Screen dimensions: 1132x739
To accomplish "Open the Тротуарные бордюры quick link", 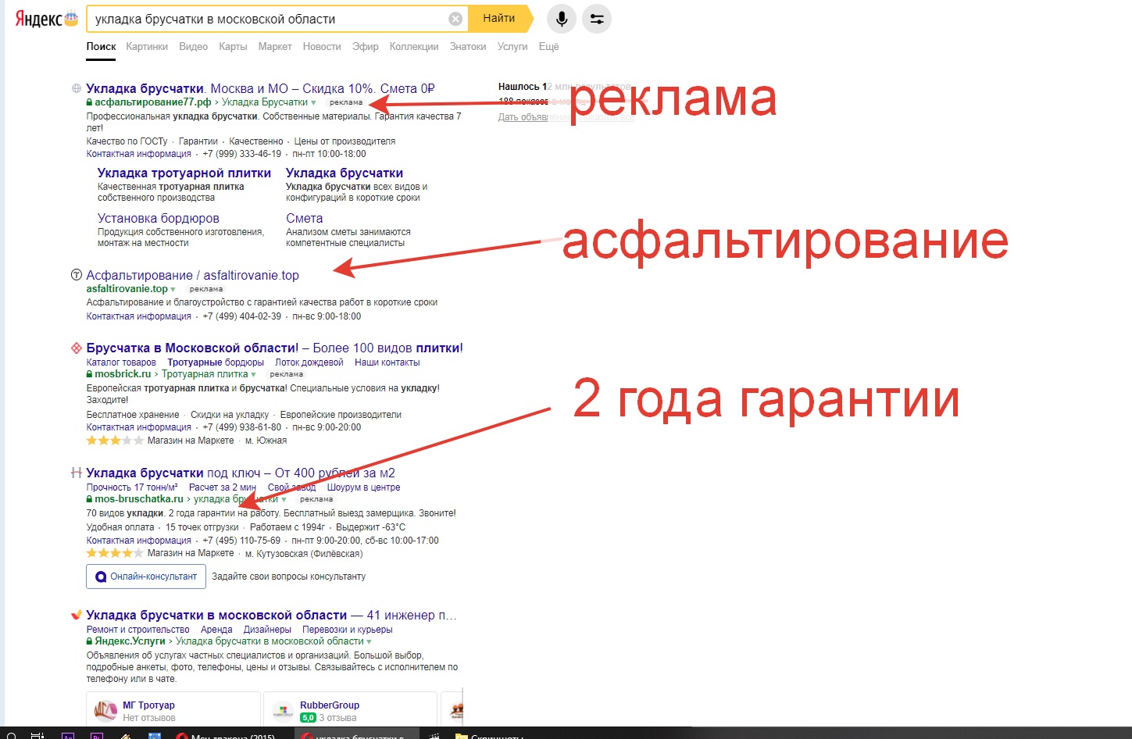I will pos(216,362).
